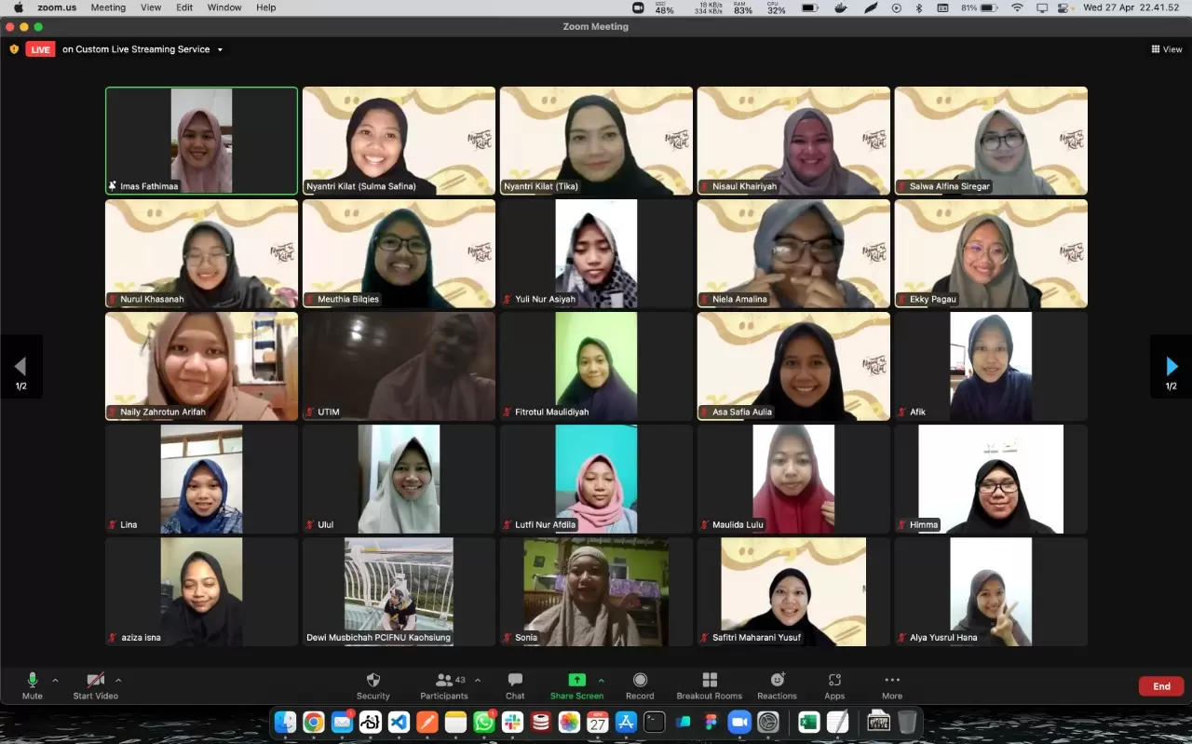Switch layout with the View button

point(1166,49)
